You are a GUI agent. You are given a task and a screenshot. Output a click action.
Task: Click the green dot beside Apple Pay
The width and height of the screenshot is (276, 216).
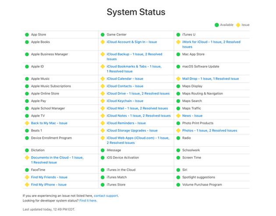(x=27, y=101)
